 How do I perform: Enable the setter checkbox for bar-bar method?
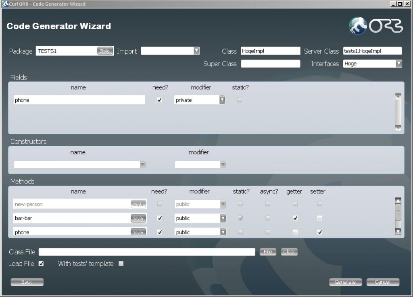coord(319,218)
